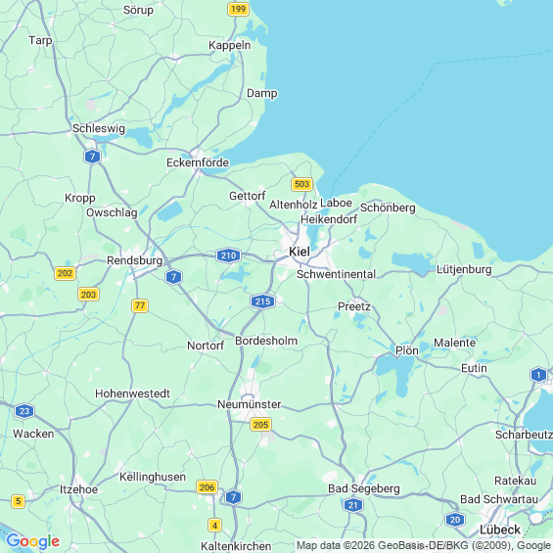Click the 203 road shield
553x553 pixels.
click(x=88, y=295)
